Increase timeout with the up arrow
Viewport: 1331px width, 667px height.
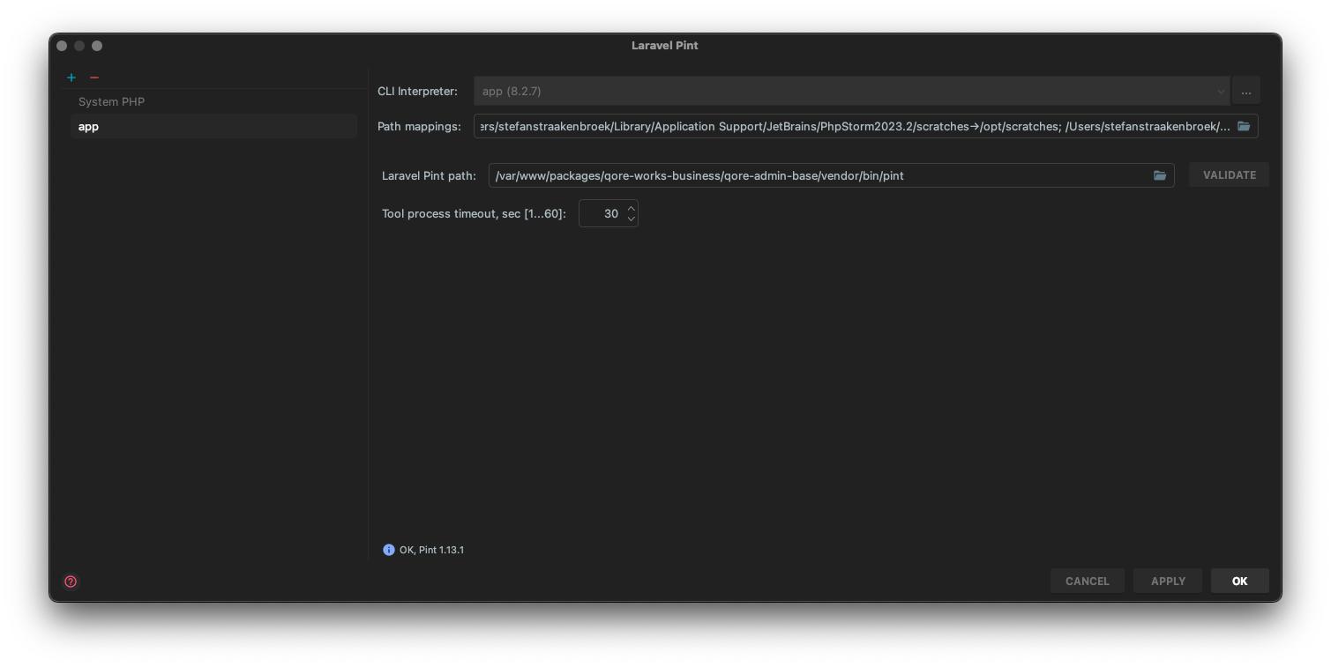point(631,208)
